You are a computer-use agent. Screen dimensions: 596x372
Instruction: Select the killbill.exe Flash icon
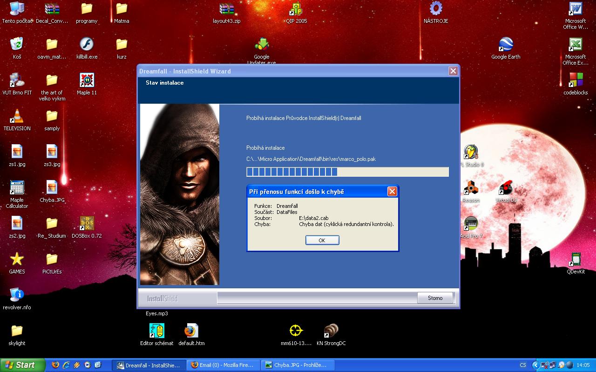[87, 45]
